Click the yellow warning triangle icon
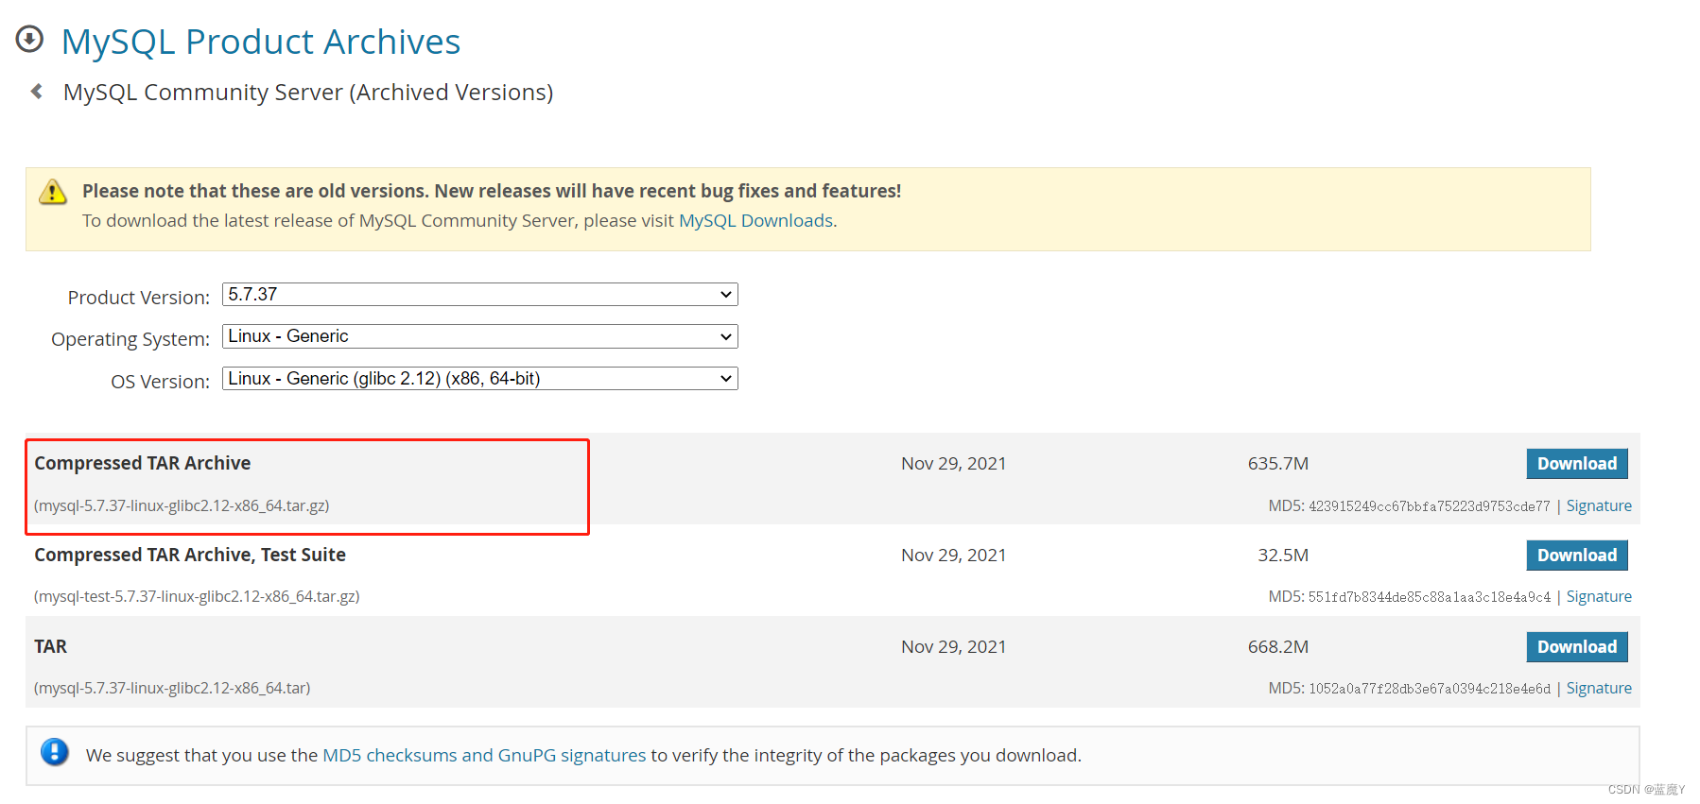Viewport: 1700px width, 804px height. point(53,192)
